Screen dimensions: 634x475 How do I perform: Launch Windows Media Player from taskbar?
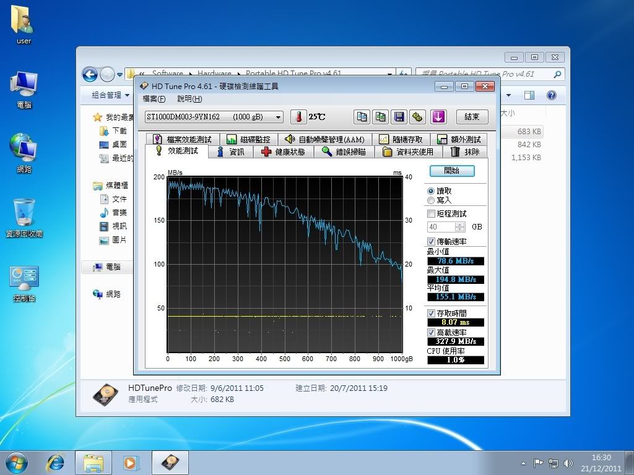[x=131, y=463]
